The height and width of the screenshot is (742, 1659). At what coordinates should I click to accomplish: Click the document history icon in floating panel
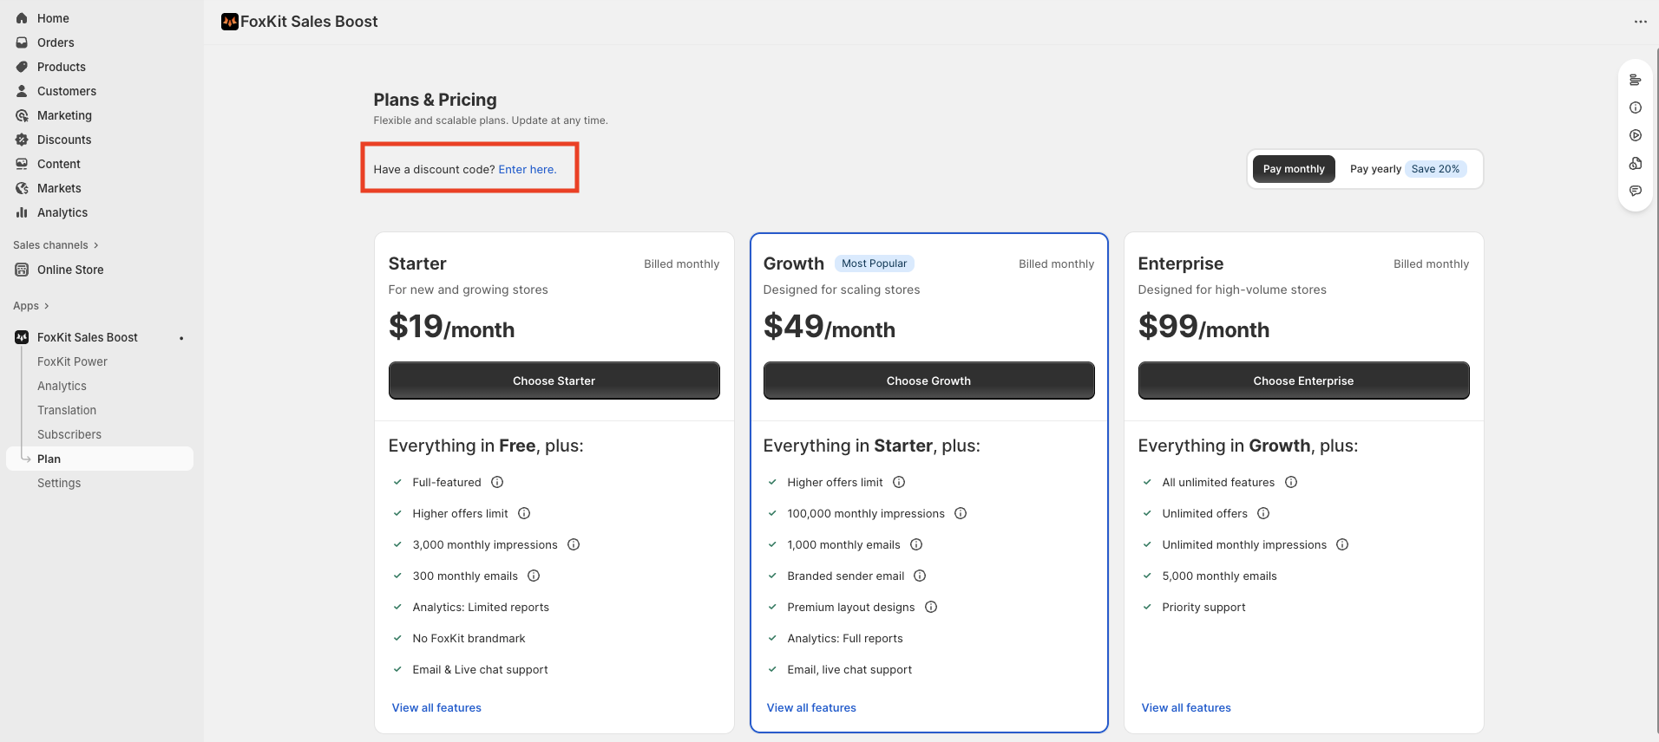point(1636,163)
